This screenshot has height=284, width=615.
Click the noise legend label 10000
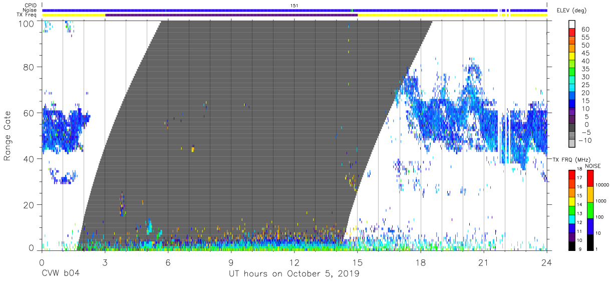coord(602,185)
